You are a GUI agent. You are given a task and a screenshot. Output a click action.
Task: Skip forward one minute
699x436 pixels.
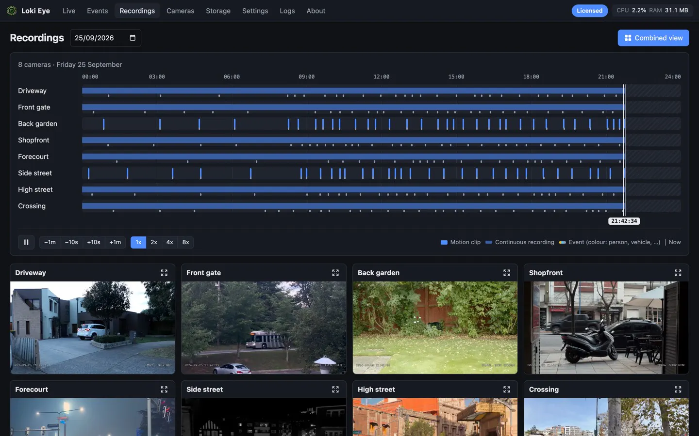click(x=115, y=242)
